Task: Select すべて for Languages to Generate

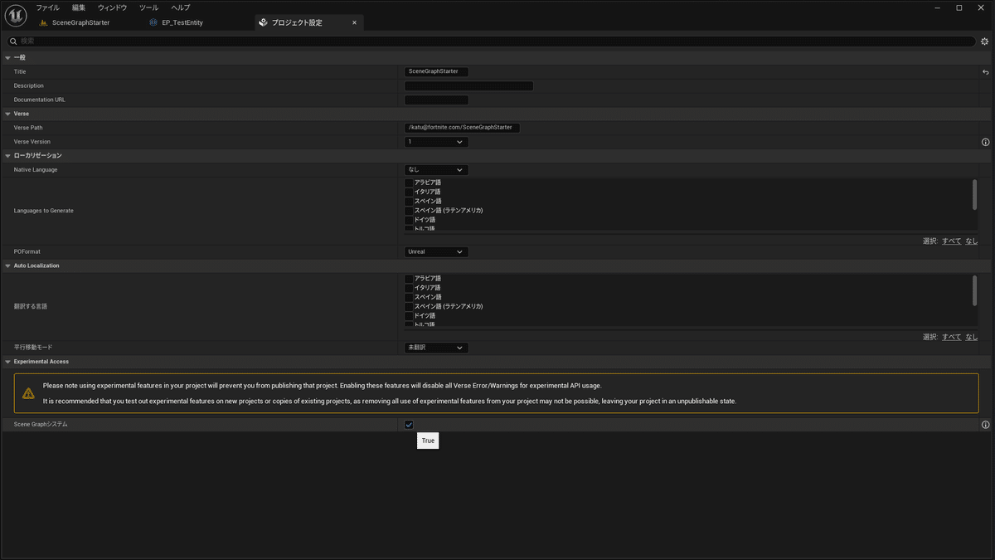Action: [x=951, y=241]
